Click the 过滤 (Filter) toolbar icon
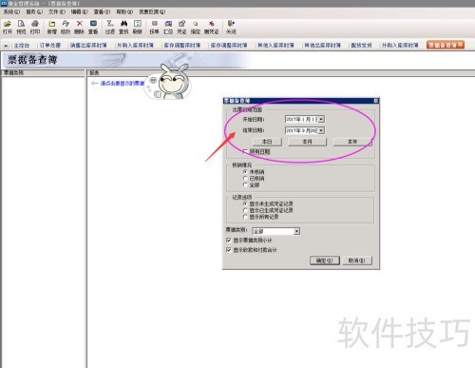Screen dimensions: 475x368 pos(110,24)
